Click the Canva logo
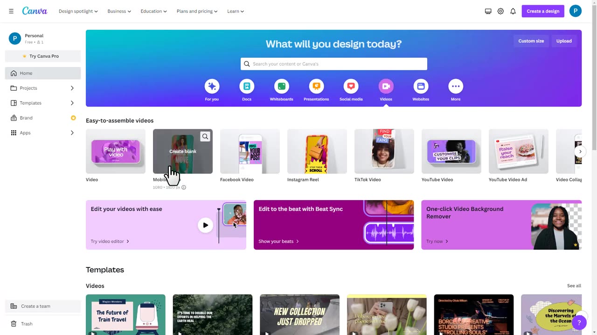 pos(35,11)
